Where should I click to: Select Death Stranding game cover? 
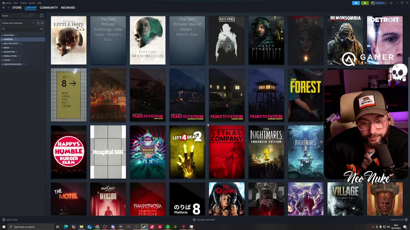[x=266, y=40]
